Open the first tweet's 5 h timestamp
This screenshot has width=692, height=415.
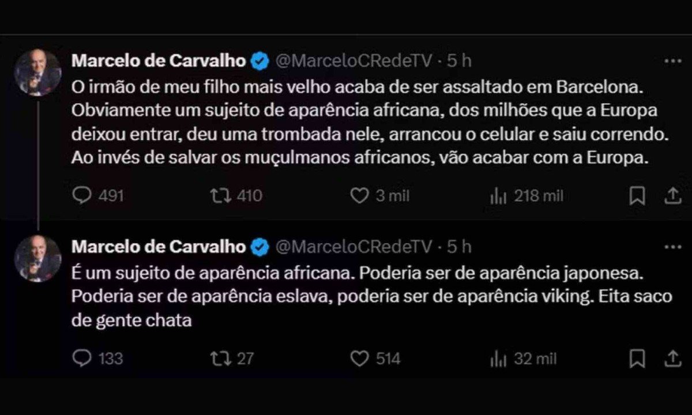pyautogui.click(x=459, y=61)
